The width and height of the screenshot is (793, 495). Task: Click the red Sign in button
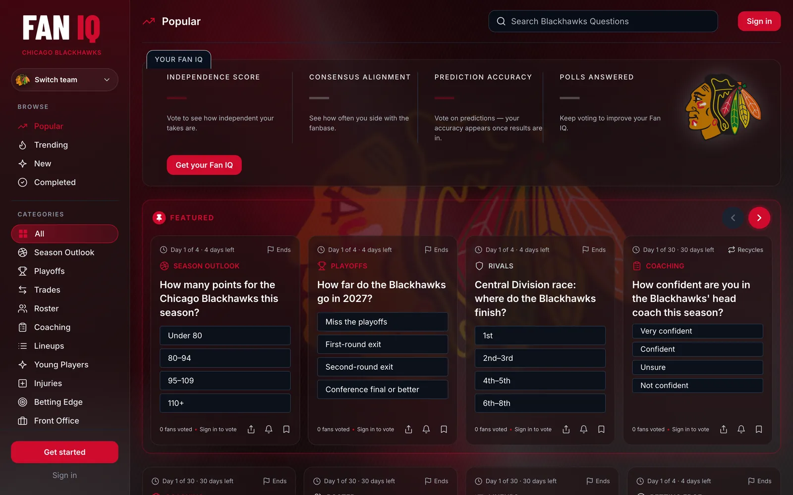[759, 21]
